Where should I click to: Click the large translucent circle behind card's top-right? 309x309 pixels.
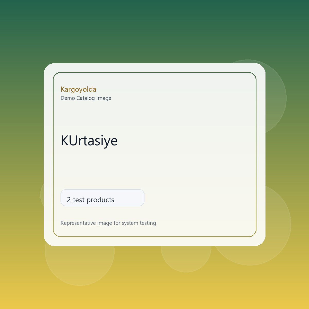[276, 98]
